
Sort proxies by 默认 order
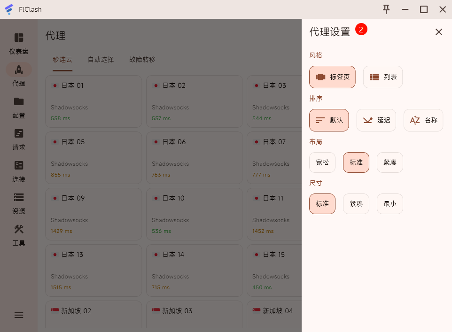click(x=329, y=120)
